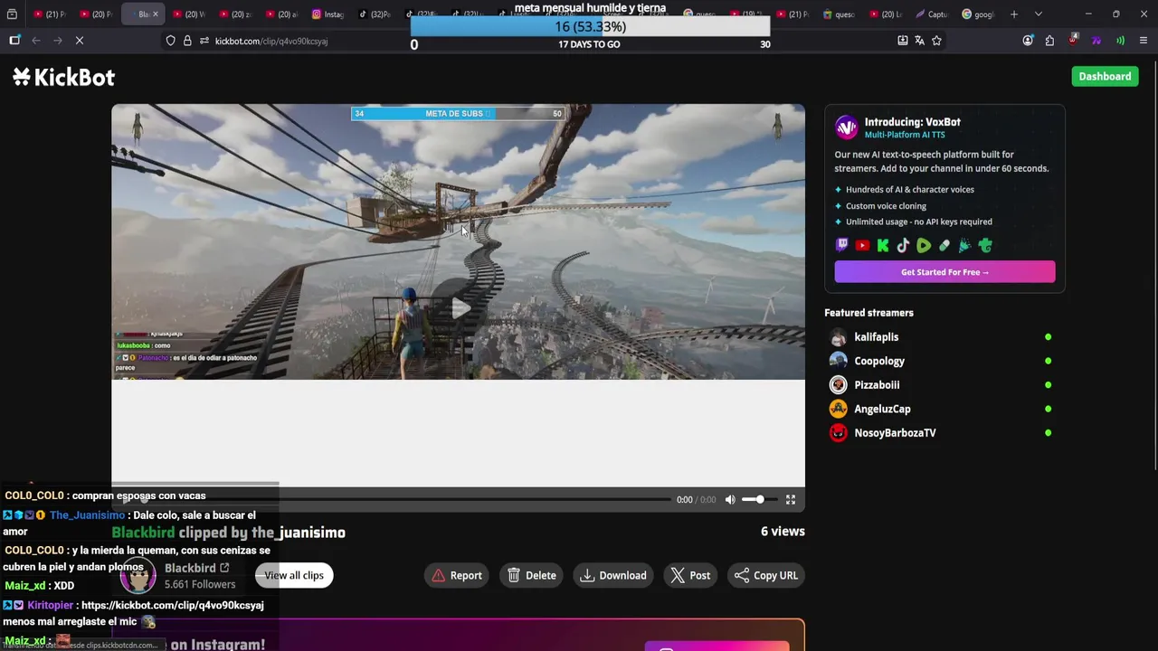The height and width of the screenshot is (651, 1158).
Task: Click the Twitch platform icon
Action: click(842, 245)
